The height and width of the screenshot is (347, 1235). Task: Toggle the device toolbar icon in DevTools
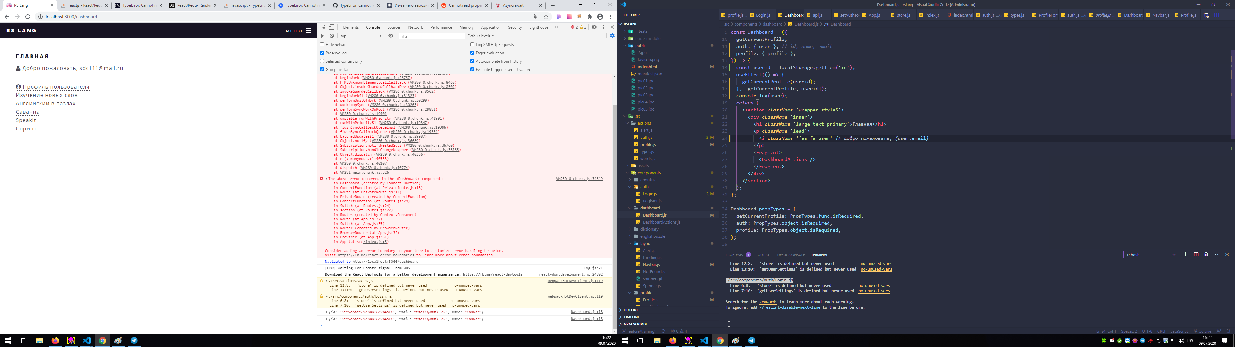click(331, 27)
